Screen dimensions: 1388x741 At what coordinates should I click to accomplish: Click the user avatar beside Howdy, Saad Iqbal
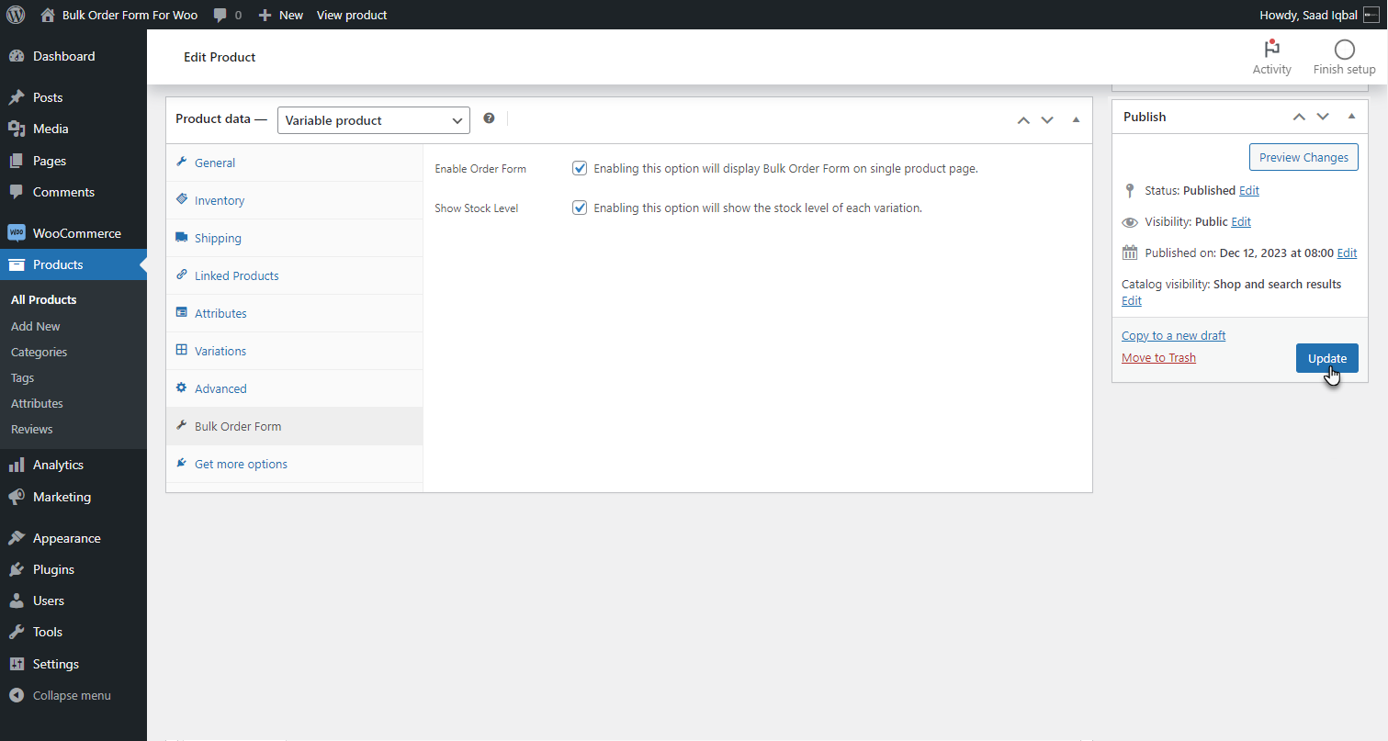[1371, 15]
